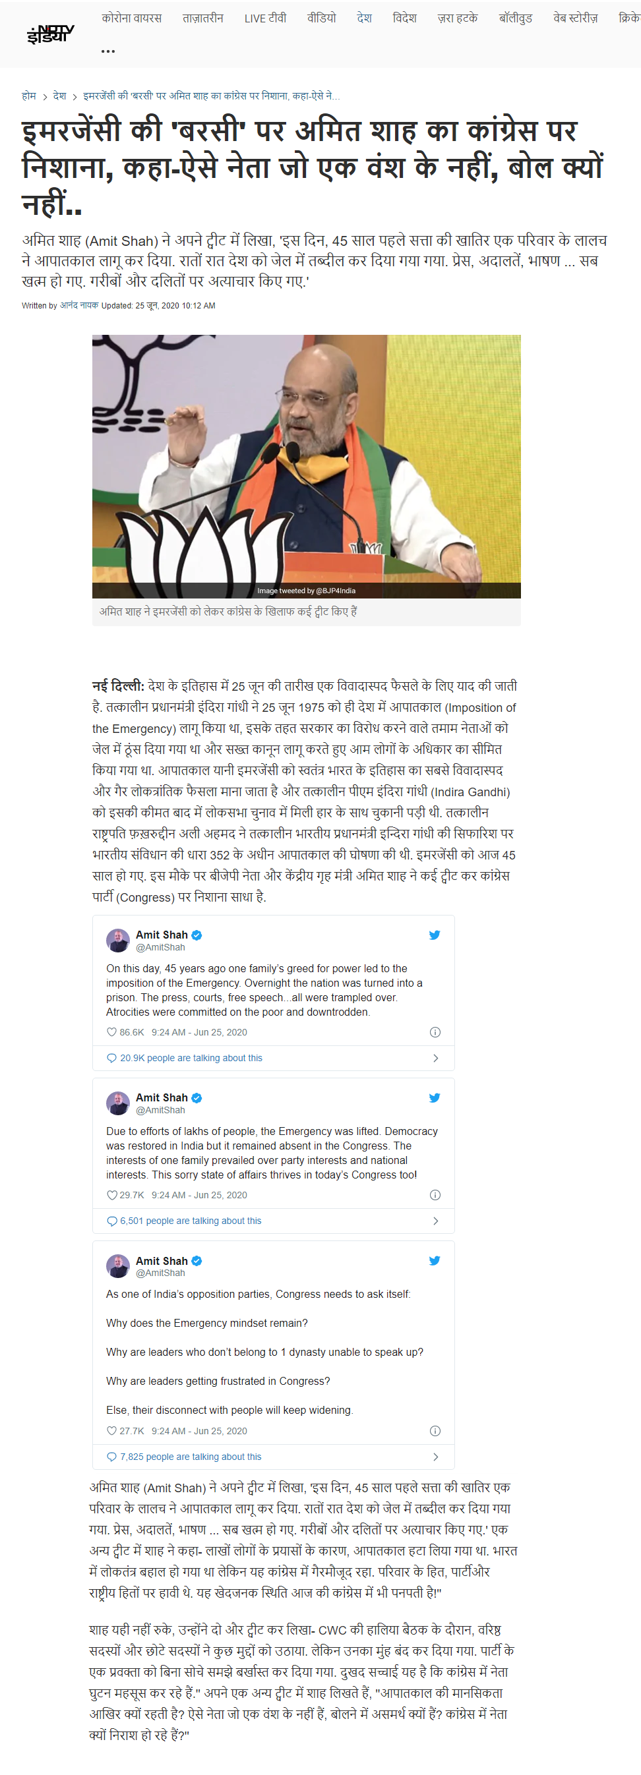Like the tweet with 86.6K hearts

pyautogui.click(x=111, y=1032)
